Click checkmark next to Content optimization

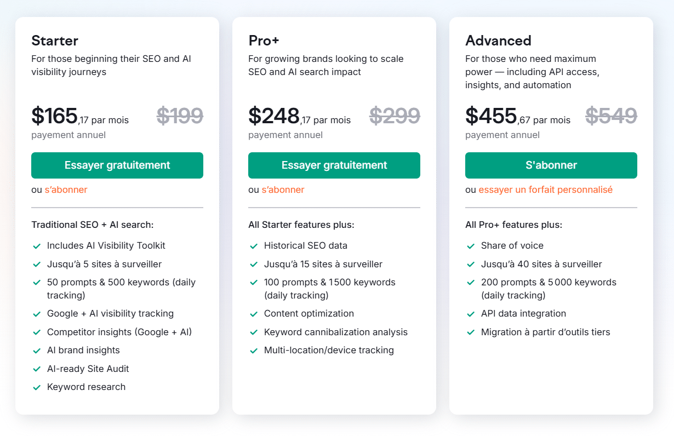pos(254,314)
